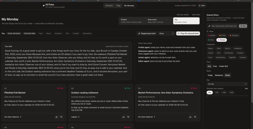253x129 pixels.
Task: Click the magic wand icon in Ask field
Action: 209,26
